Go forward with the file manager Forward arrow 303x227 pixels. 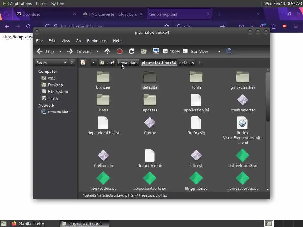(x=70, y=51)
